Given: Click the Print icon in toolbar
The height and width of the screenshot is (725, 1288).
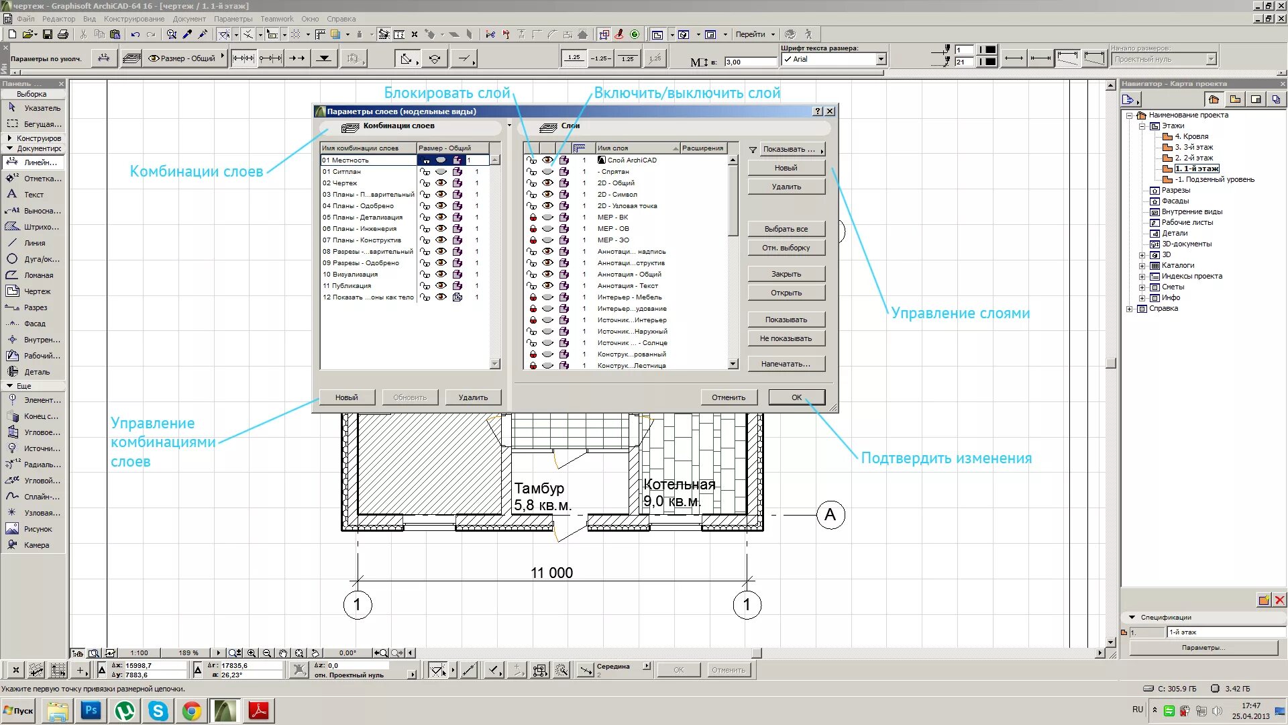Looking at the screenshot, I should [x=63, y=34].
